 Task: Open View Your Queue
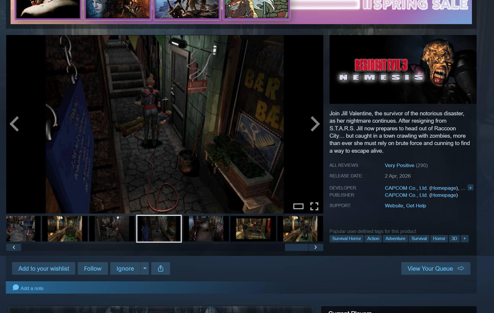(436, 269)
